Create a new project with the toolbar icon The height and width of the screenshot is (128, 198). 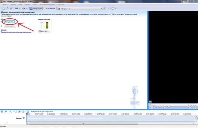pyautogui.click(x=4, y=9)
